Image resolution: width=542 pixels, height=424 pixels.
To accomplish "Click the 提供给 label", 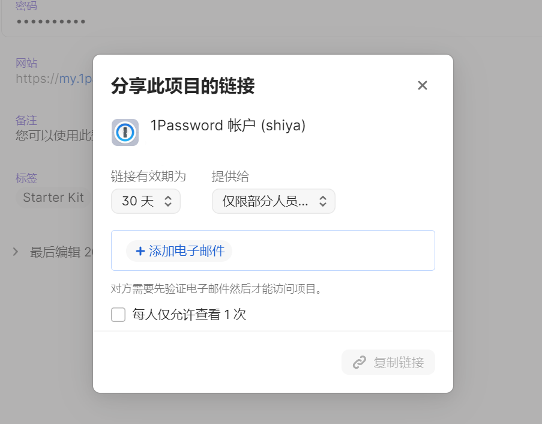I will tap(230, 177).
